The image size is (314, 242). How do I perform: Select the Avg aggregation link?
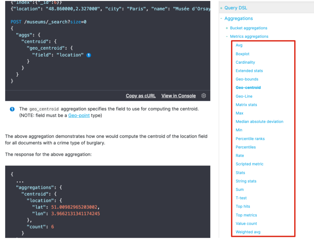[239, 45]
